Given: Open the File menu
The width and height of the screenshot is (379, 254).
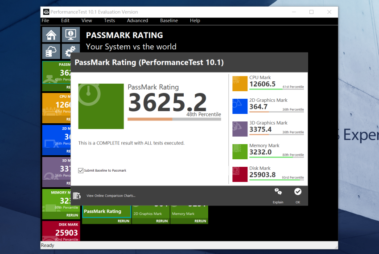Looking at the screenshot, I should point(45,20).
